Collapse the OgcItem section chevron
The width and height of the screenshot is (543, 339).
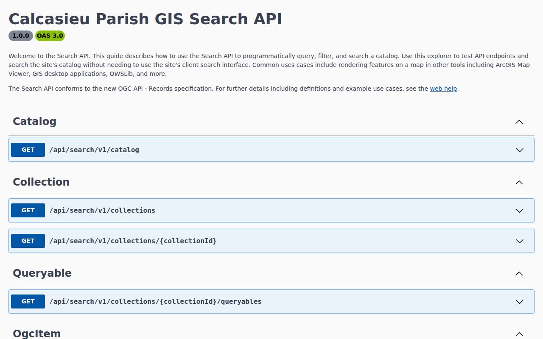click(519, 334)
